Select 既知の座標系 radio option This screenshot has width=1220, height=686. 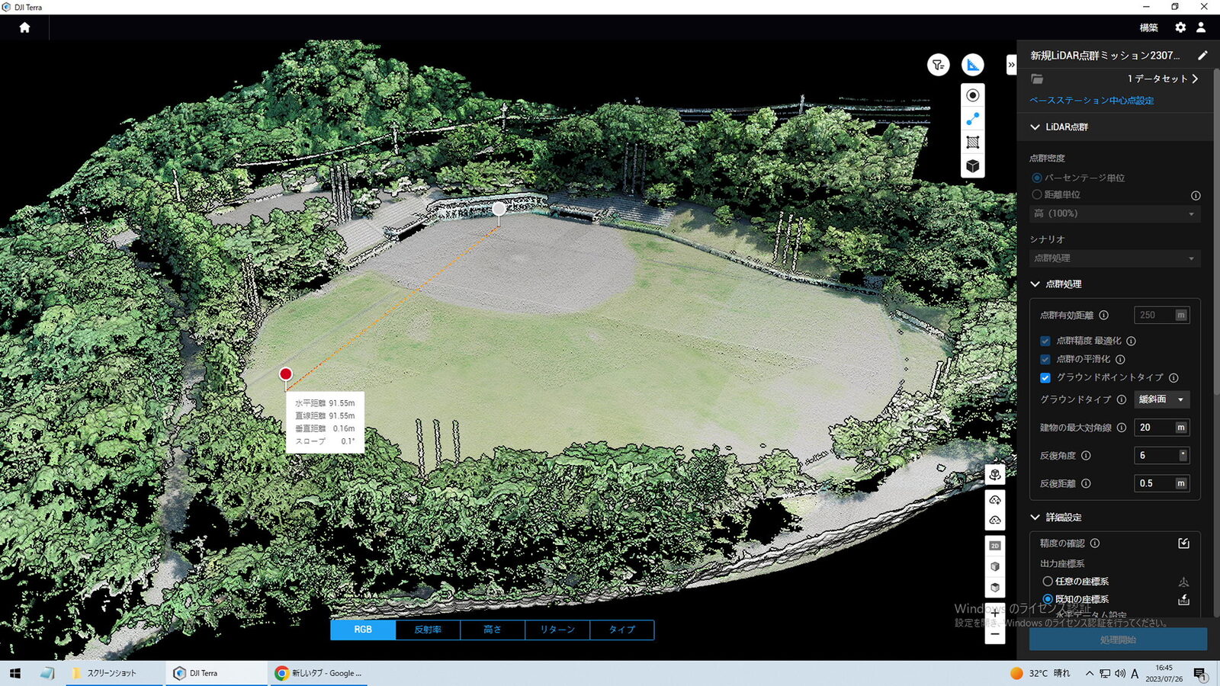[1048, 600]
